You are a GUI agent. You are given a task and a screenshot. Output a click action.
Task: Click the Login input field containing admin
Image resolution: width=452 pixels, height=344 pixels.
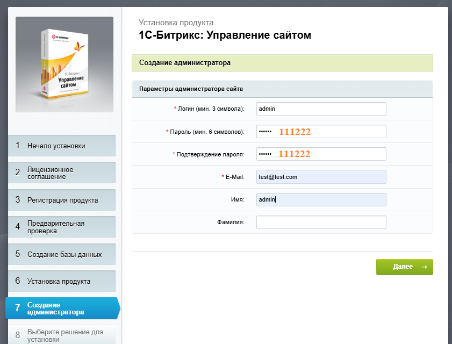[x=321, y=109]
